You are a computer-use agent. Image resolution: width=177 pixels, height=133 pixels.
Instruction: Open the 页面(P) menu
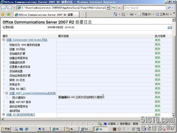[146, 14]
